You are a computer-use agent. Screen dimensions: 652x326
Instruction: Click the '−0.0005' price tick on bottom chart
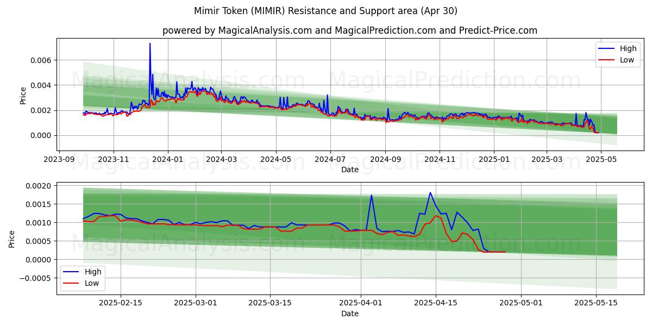pyautogui.click(x=36, y=278)
